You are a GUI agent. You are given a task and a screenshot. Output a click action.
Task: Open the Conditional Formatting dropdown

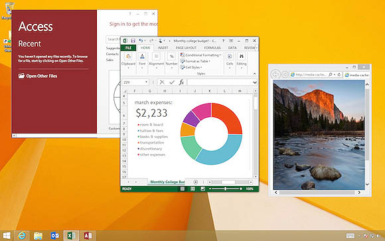pos(200,55)
